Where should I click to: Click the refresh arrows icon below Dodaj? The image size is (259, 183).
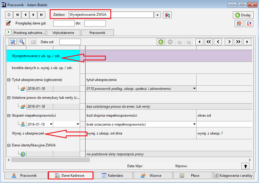[x=249, y=24]
